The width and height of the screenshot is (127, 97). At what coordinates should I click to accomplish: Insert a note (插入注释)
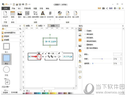point(75,14)
